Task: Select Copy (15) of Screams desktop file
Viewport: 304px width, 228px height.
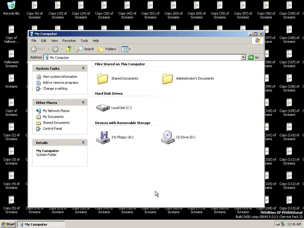Action: [58, 10]
